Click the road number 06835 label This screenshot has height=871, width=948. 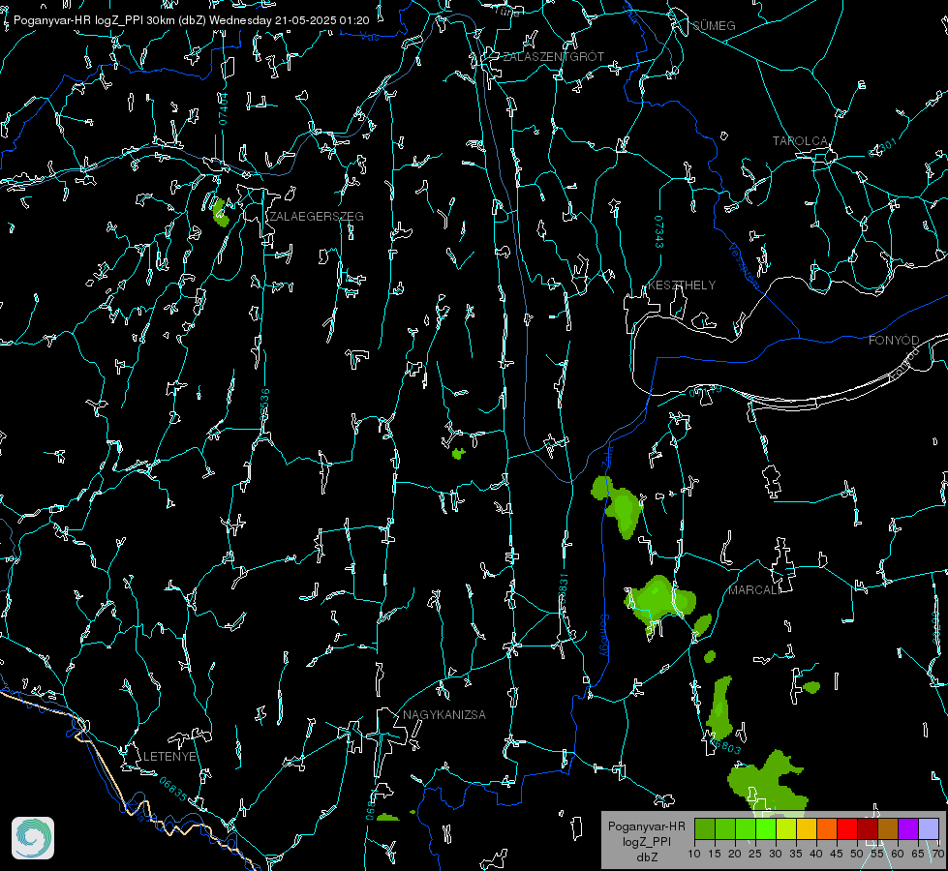pyautogui.click(x=173, y=790)
